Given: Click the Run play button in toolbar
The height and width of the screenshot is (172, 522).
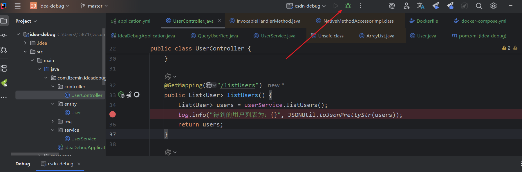Looking at the screenshot, I should pyautogui.click(x=336, y=6).
